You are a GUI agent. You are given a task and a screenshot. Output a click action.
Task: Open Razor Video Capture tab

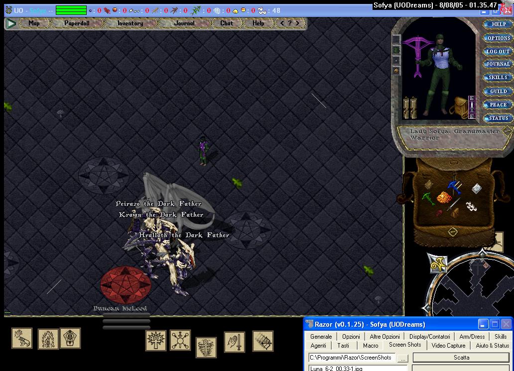448,346
